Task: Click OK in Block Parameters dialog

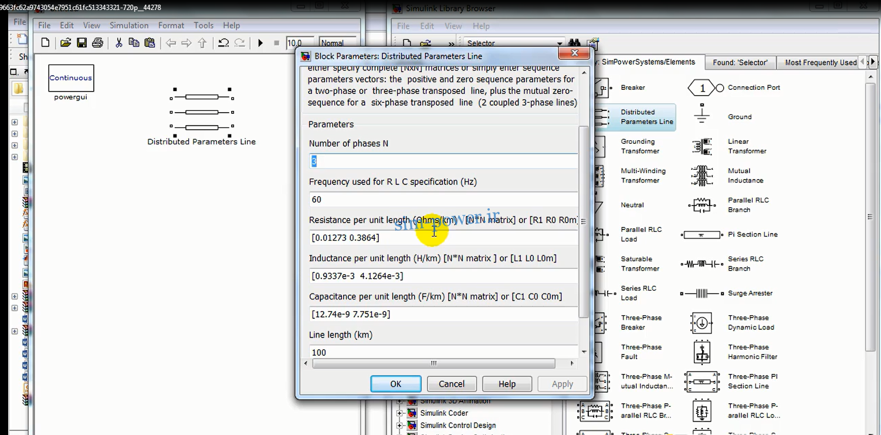Action: point(396,384)
